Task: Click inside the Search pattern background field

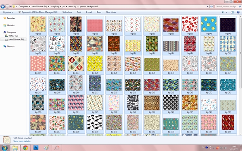Action: coord(226,6)
